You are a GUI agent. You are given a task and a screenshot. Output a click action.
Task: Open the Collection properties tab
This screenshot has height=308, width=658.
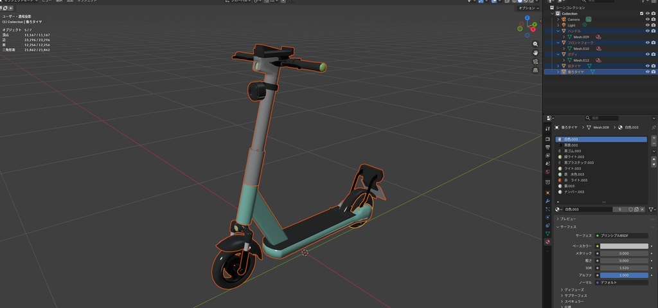pos(547,183)
